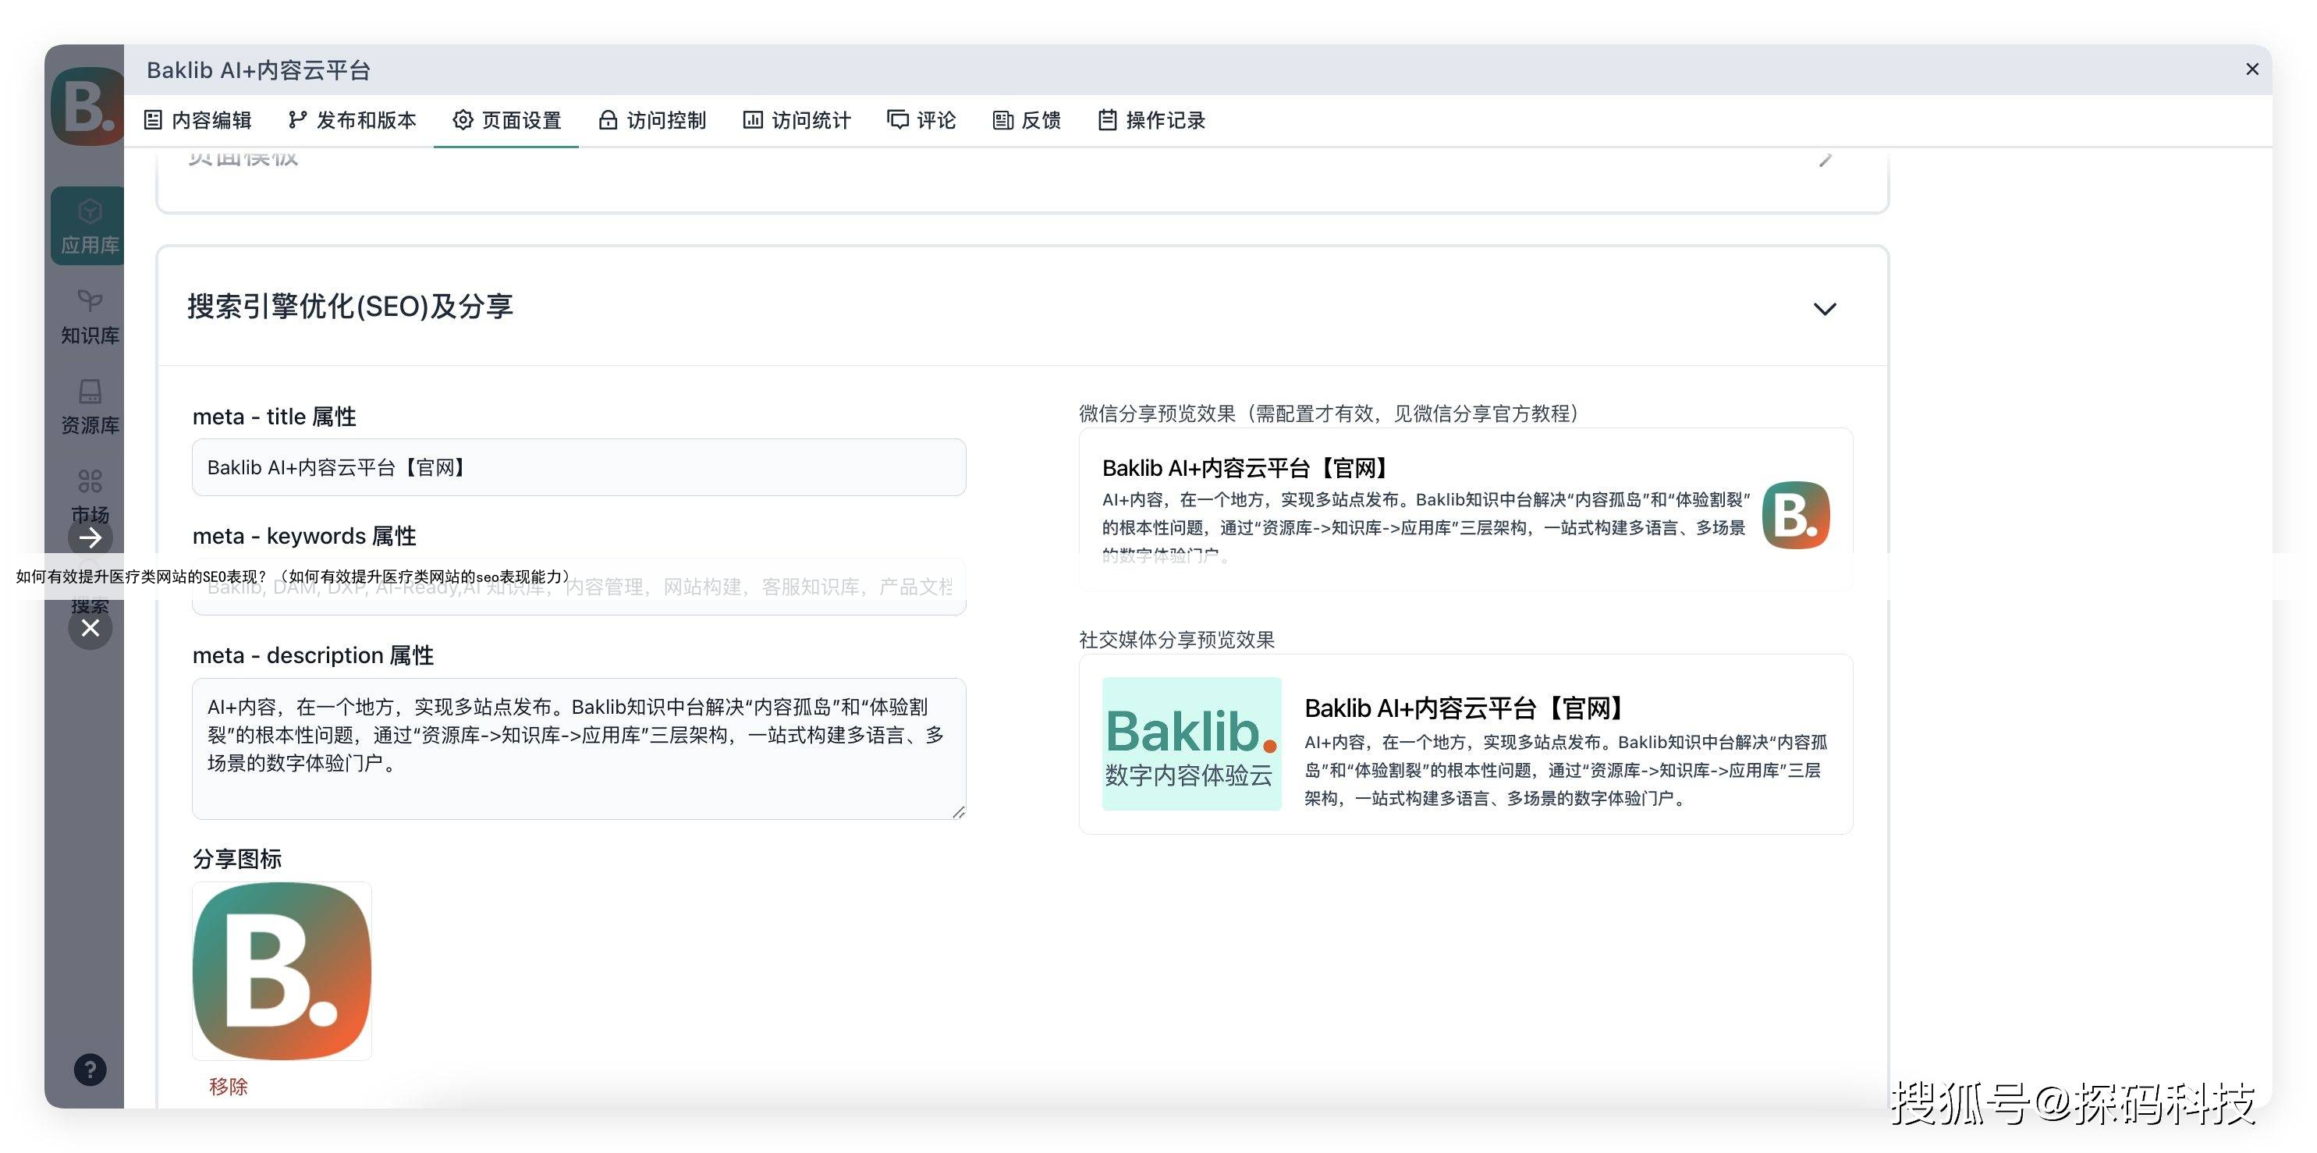This screenshot has width=2317, height=1153.
Task: Click the pencil edit icon on top card
Action: (1824, 161)
